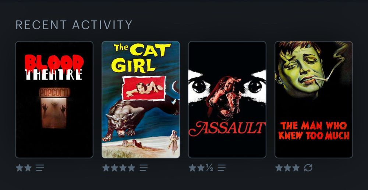The width and height of the screenshot is (368, 190).
Task: Open the Assault poster
Action: tap(227, 100)
